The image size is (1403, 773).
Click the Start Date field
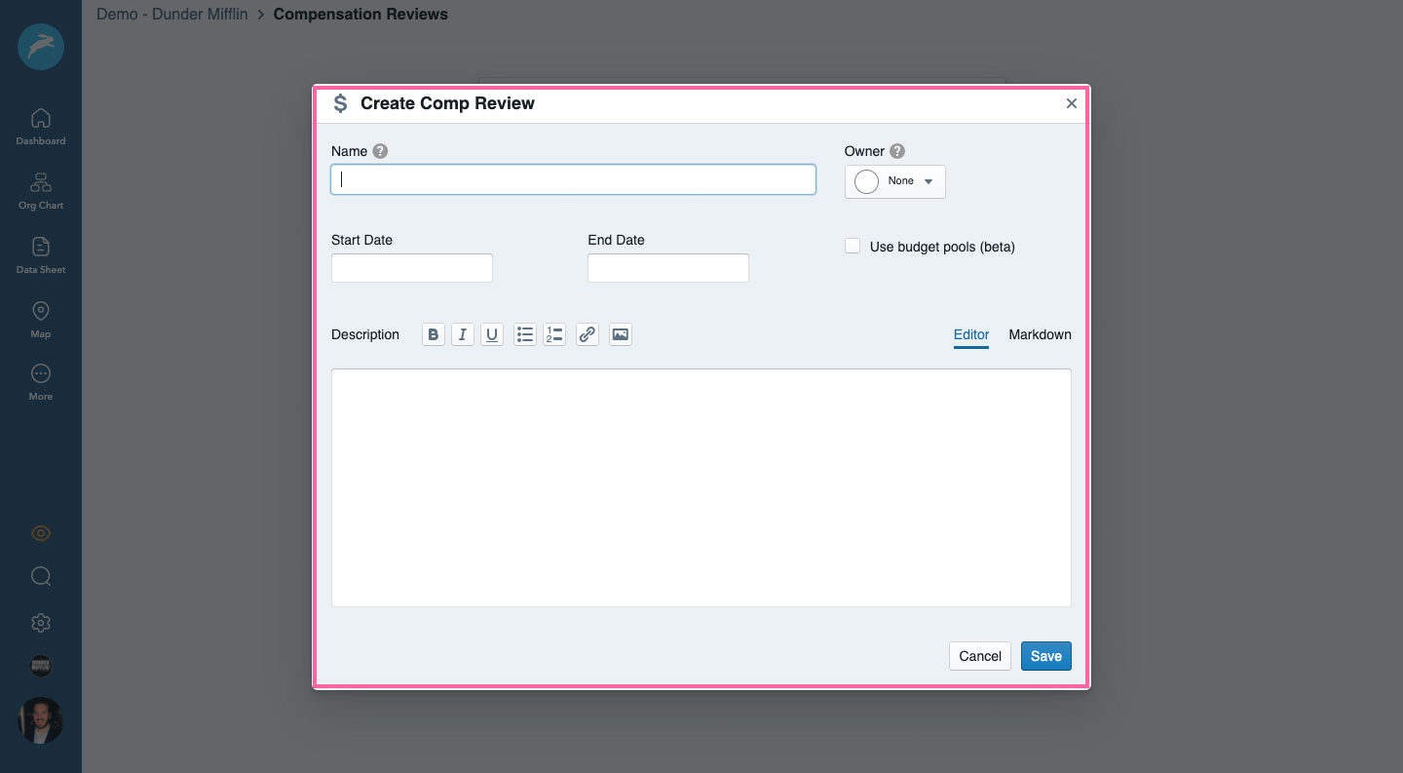412,268
